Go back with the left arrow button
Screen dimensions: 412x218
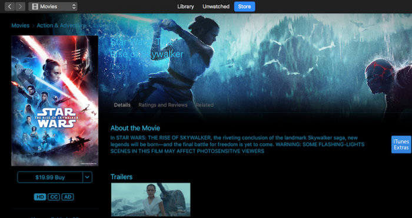pyautogui.click(x=10, y=6)
